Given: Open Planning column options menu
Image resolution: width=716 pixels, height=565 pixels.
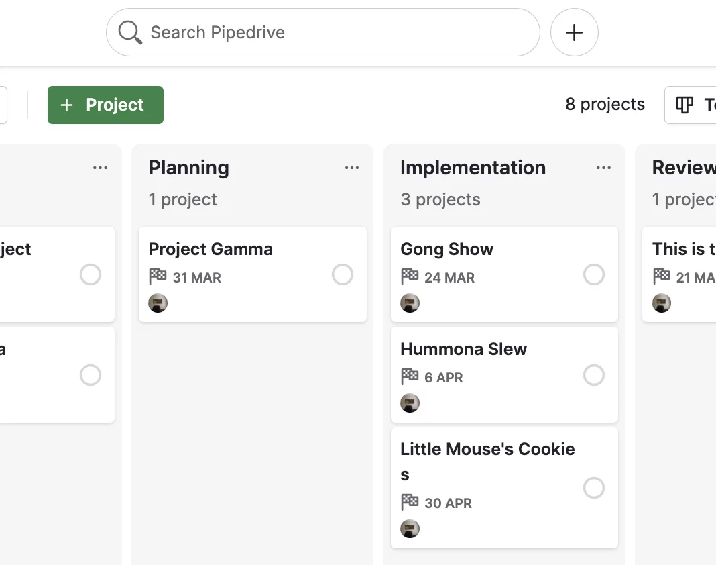Looking at the screenshot, I should pyautogui.click(x=351, y=168).
